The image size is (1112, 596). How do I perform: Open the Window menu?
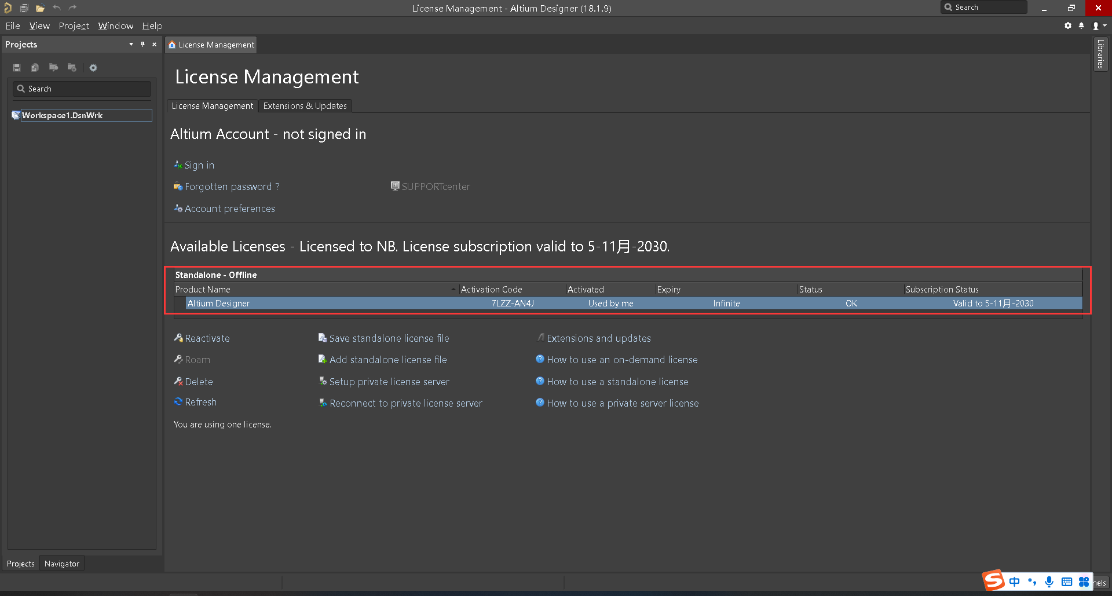click(x=116, y=26)
